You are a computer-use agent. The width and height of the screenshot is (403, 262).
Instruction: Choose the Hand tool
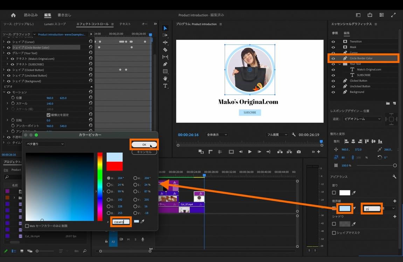click(165, 78)
